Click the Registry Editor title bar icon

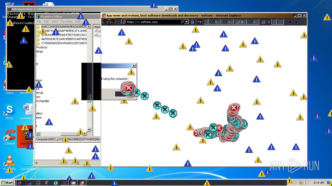[x=38, y=17]
